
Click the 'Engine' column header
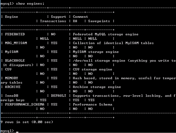(11, 17)
